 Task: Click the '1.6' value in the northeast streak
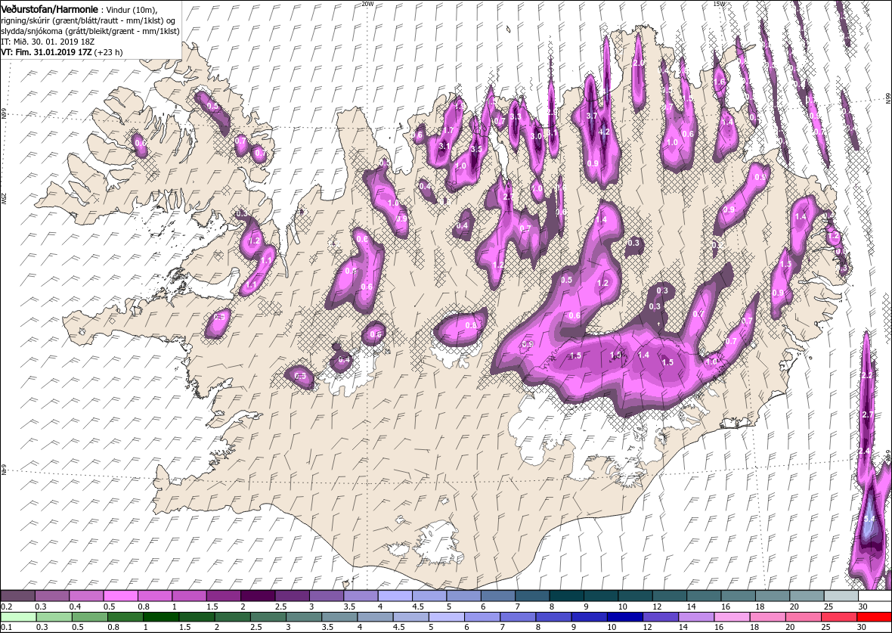[x=720, y=82]
